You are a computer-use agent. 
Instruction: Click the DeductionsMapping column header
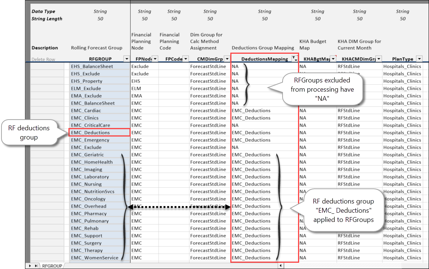coord(265,59)
